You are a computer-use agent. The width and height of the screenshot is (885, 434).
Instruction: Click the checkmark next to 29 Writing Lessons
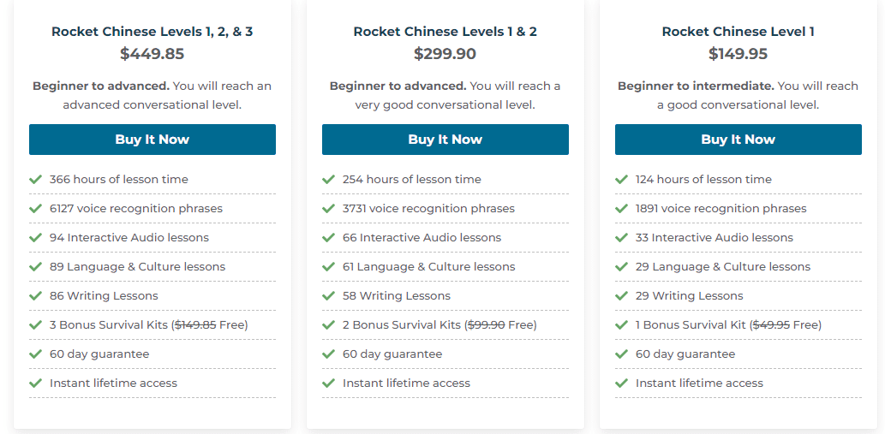point(622,296)
